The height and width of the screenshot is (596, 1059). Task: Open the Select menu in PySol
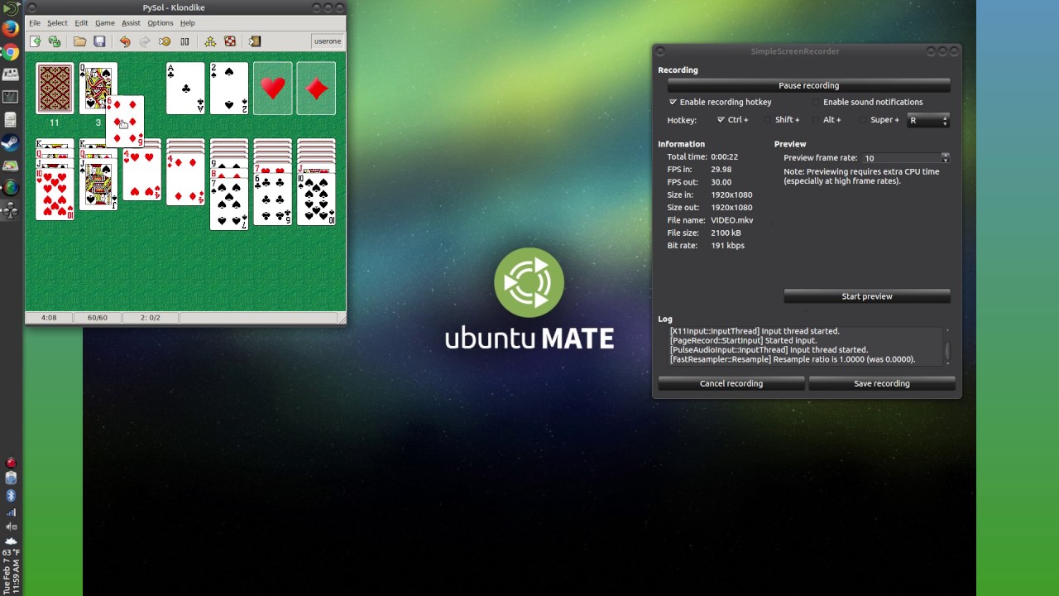click(x=57, y=23)
